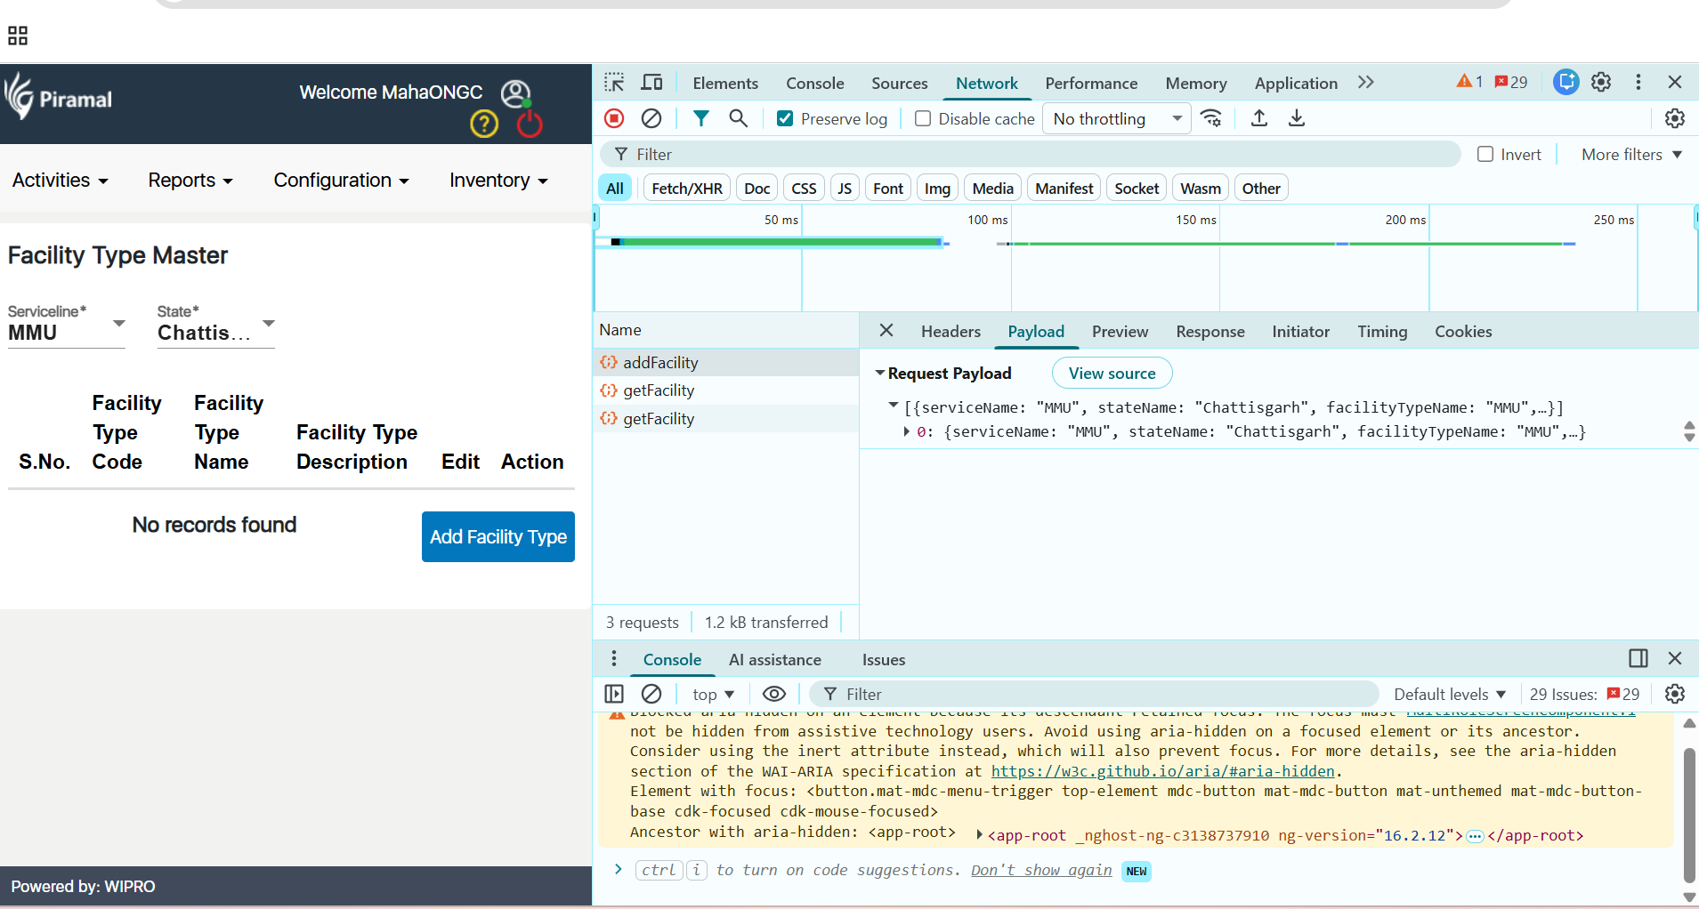Clear the network log
This screenshot has width=1699, height=909.
651,118
